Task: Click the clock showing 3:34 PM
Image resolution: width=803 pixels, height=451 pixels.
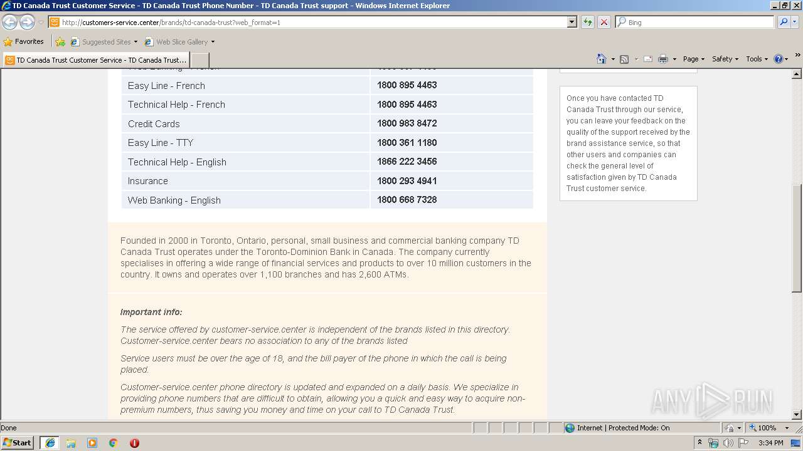Action: tap(770, 443)
